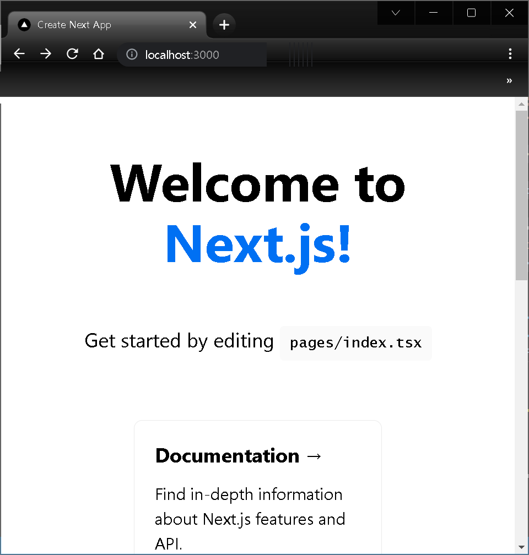Click the 'Welcome to' heading text

coord(257,184)
